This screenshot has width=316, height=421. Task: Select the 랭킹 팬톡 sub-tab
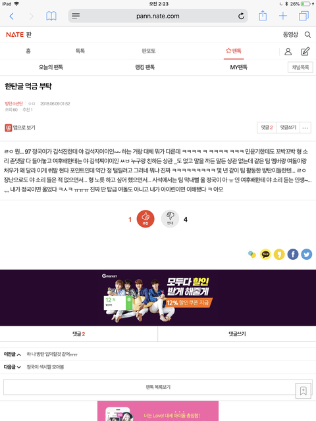coord(145,67)
